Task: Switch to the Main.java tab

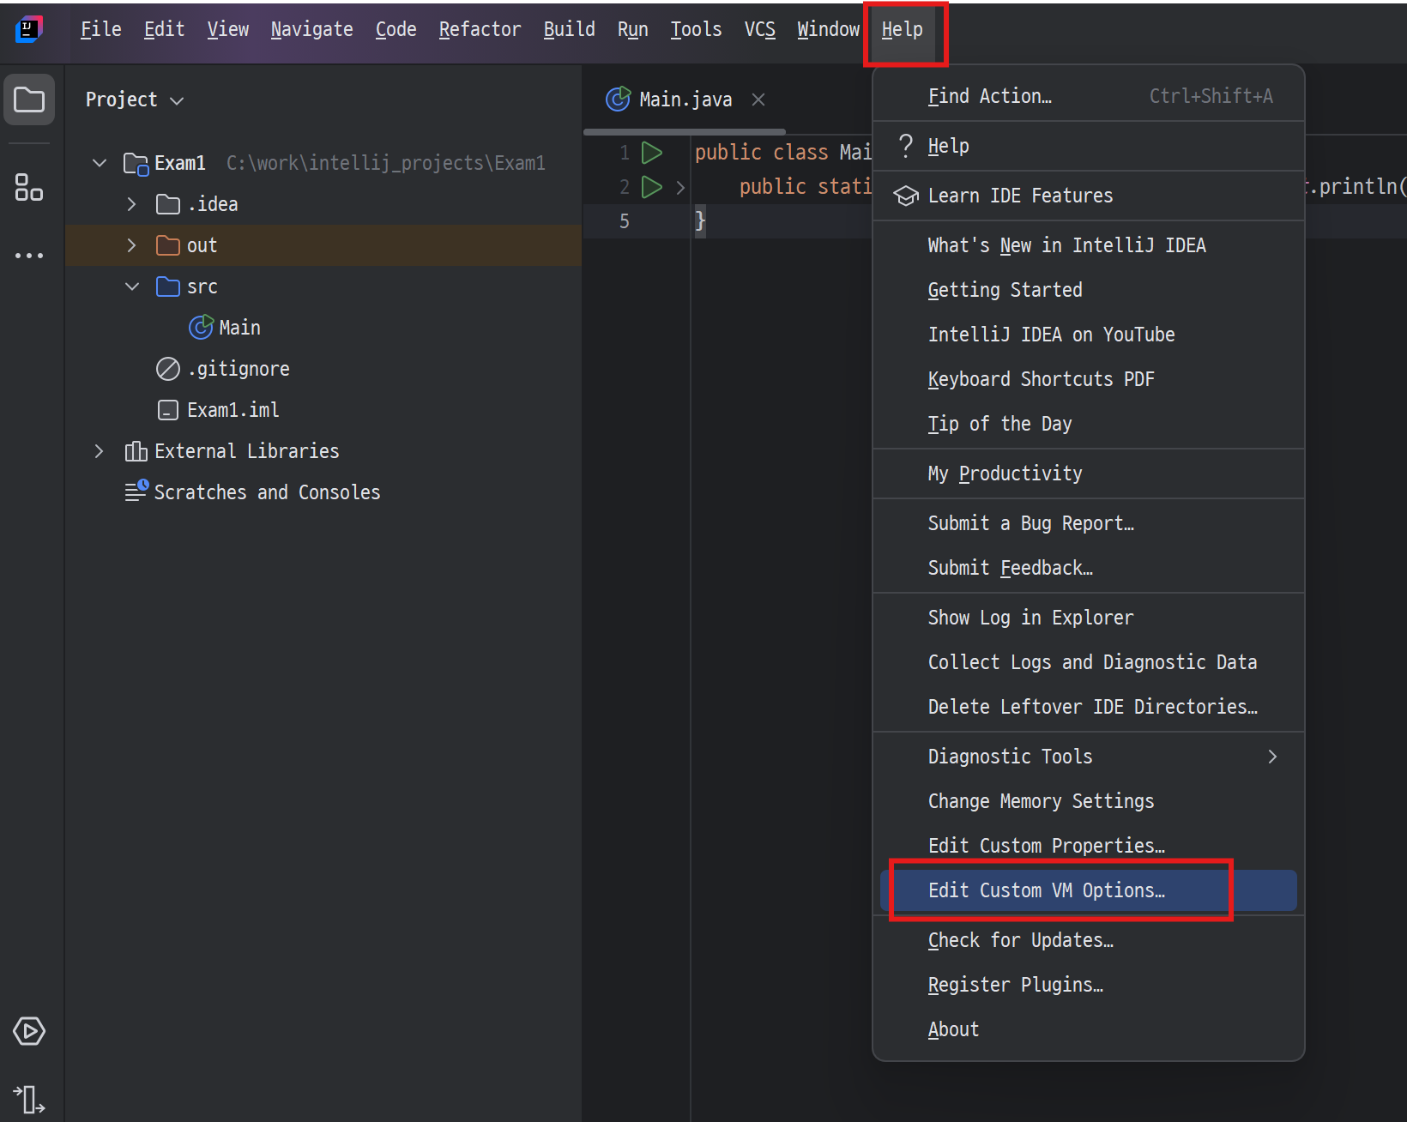Action: point(685,100)
